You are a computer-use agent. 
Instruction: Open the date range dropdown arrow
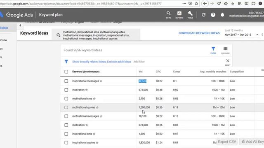click(x=257, y=35)
